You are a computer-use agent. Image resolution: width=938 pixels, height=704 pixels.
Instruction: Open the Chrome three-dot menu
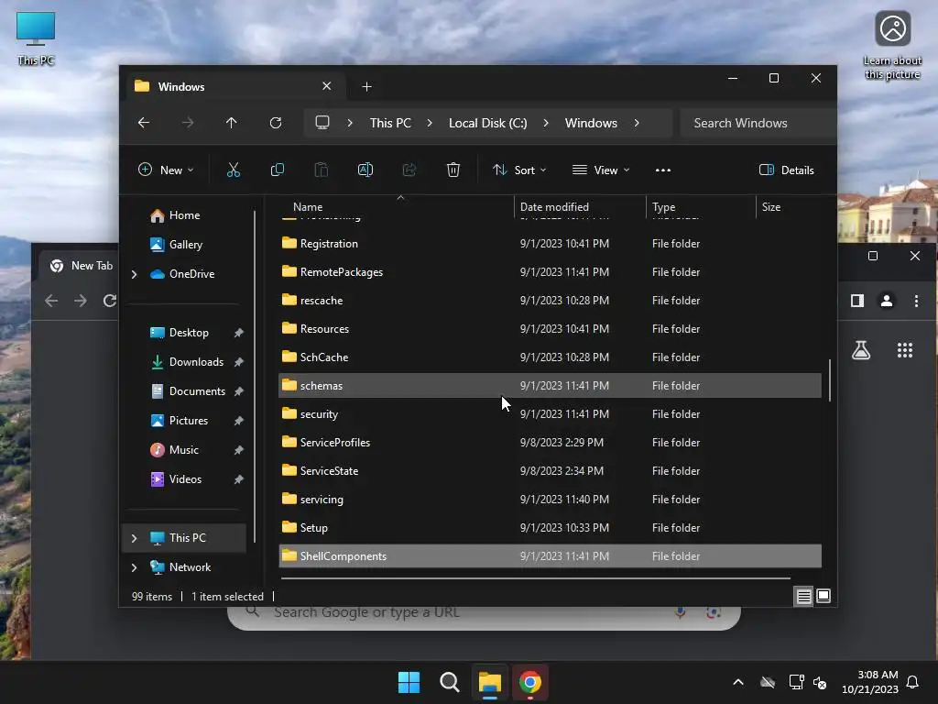[916, 301]
